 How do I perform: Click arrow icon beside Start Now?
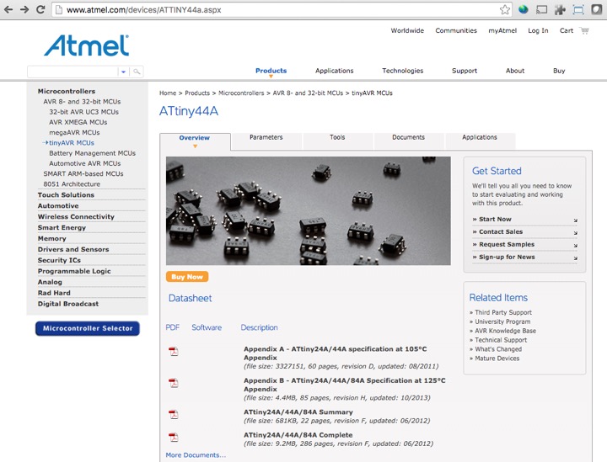coord(576,220)
